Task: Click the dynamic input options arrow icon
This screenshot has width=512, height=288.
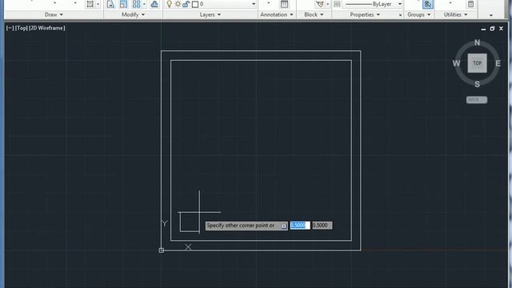Action: pos(284,226)
